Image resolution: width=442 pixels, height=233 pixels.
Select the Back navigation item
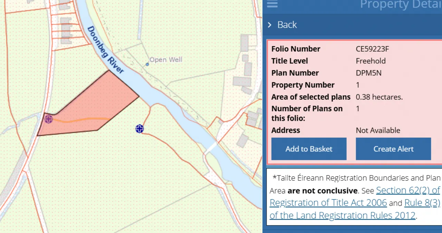pos(287,24)
